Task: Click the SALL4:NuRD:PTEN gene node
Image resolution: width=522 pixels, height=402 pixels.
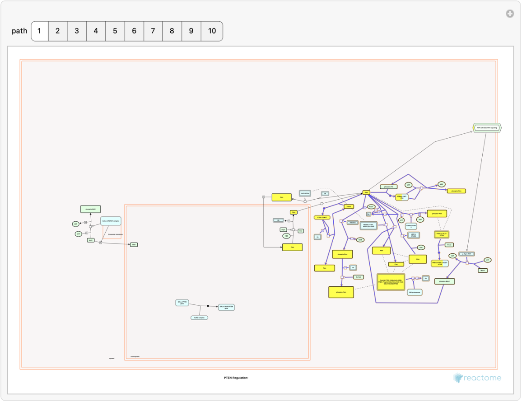Action: pos(226,307)
